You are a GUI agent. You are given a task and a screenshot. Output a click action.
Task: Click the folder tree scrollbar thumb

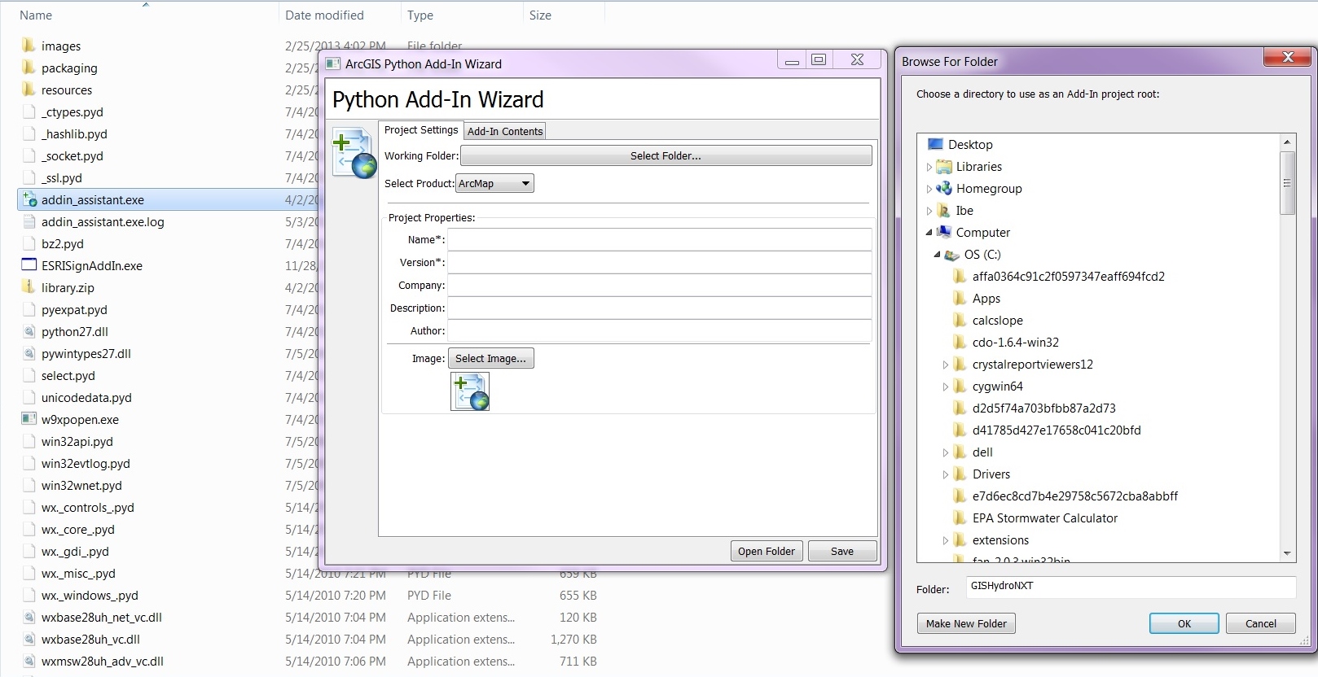point(1287,183)
